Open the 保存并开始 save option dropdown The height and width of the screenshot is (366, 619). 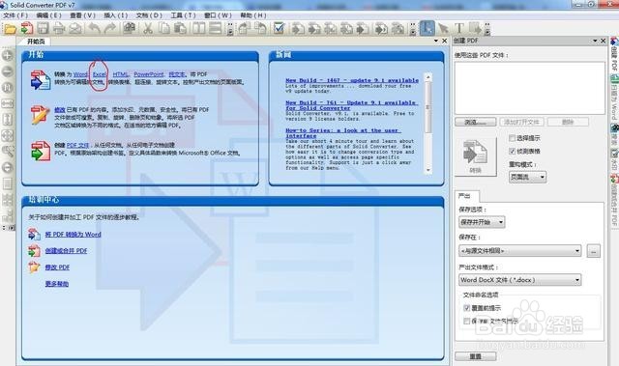482,222
